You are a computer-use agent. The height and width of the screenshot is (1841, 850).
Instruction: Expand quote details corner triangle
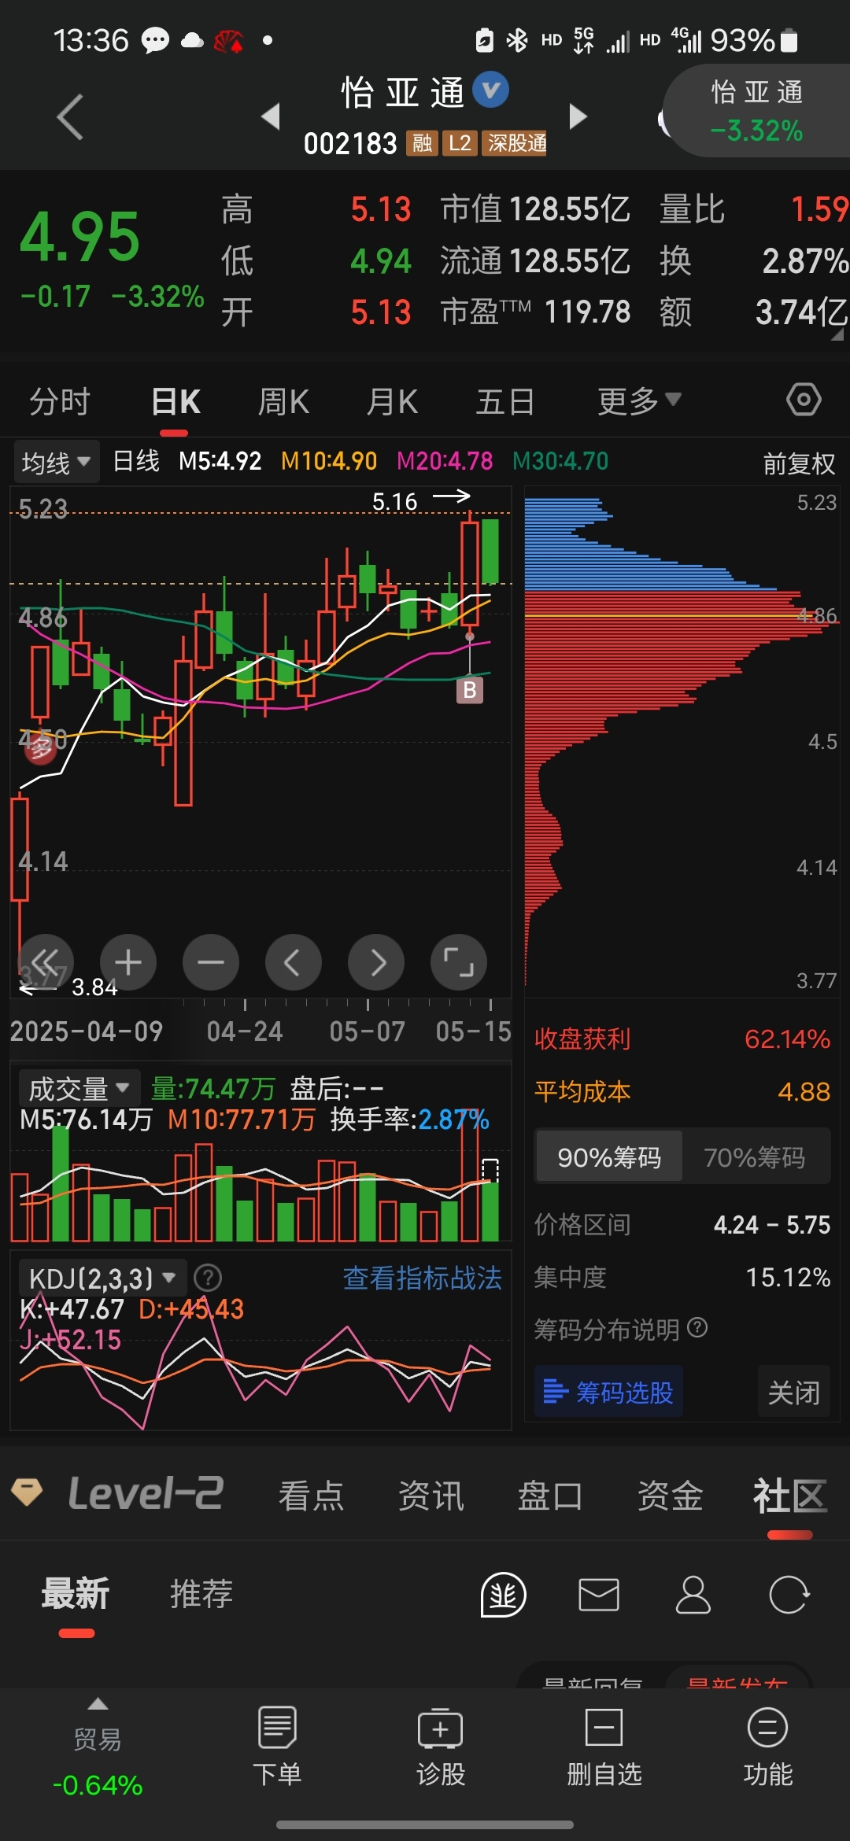click(x=837, y=334)
